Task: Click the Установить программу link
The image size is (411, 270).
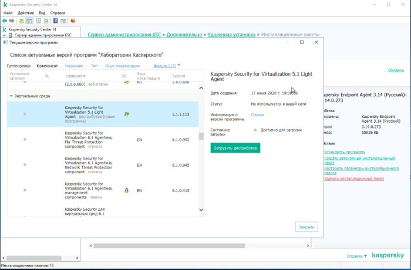Action: 345,152
